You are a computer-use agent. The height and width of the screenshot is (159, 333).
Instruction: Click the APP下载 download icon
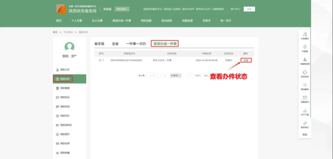tap(305, 110)
